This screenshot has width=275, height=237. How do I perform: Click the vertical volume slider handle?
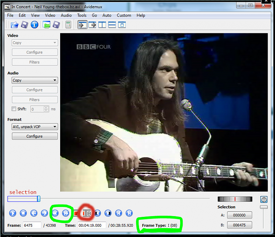[x=264, y=207]
